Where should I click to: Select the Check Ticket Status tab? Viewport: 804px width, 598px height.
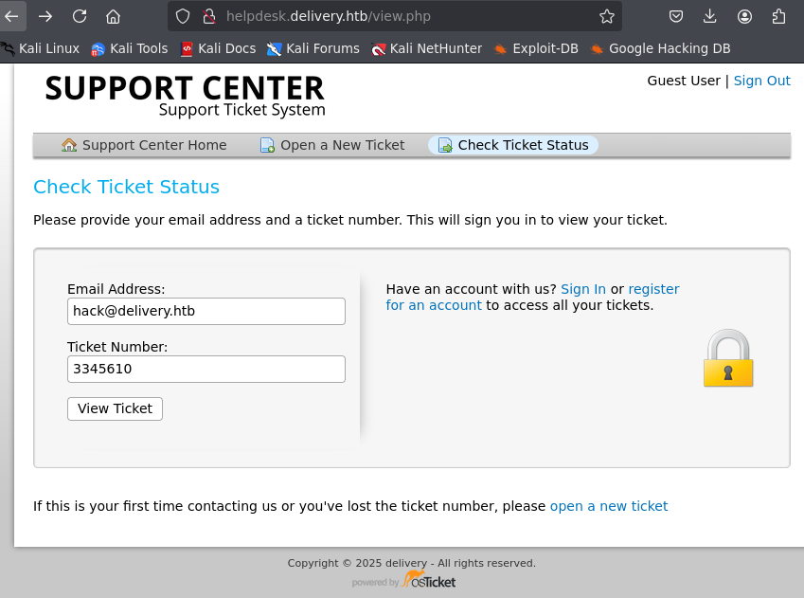click(x=513, y=145)
